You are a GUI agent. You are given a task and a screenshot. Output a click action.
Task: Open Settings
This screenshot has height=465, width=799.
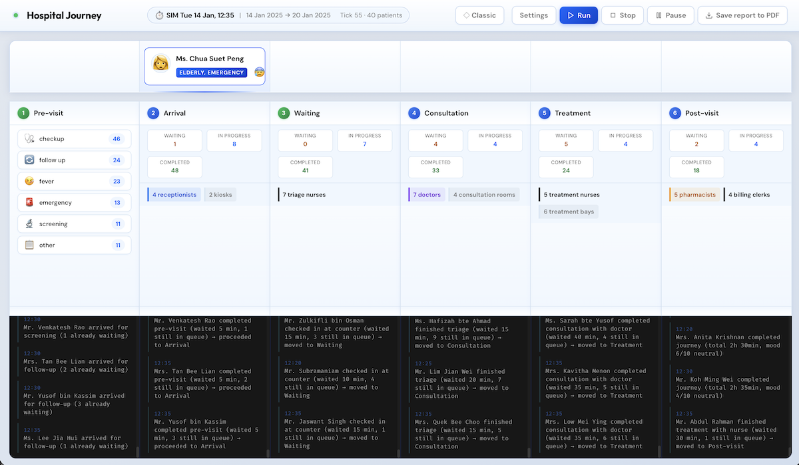[533, 15]
